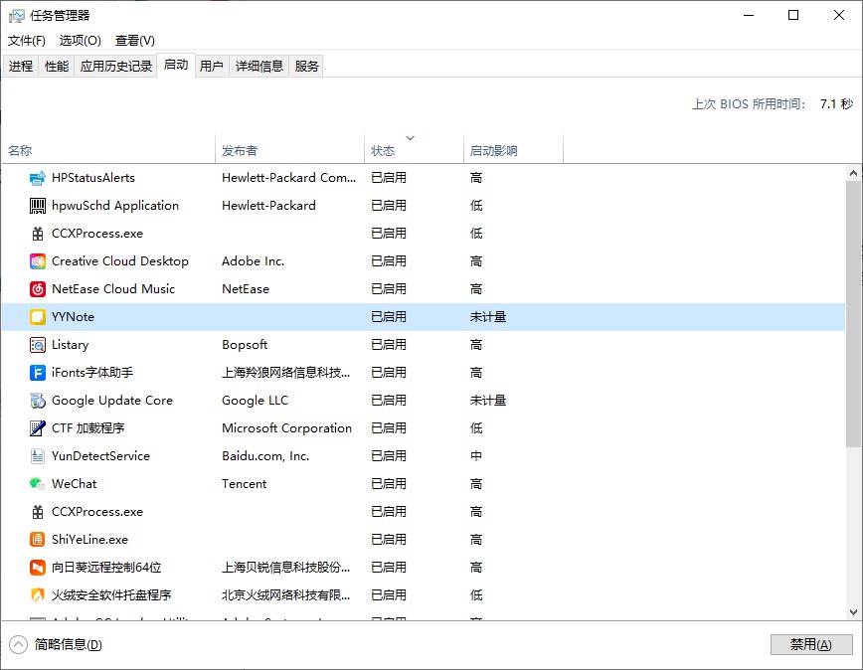Click the 未计量 impact for YYNote
The image size is (863, 670).
487,317
